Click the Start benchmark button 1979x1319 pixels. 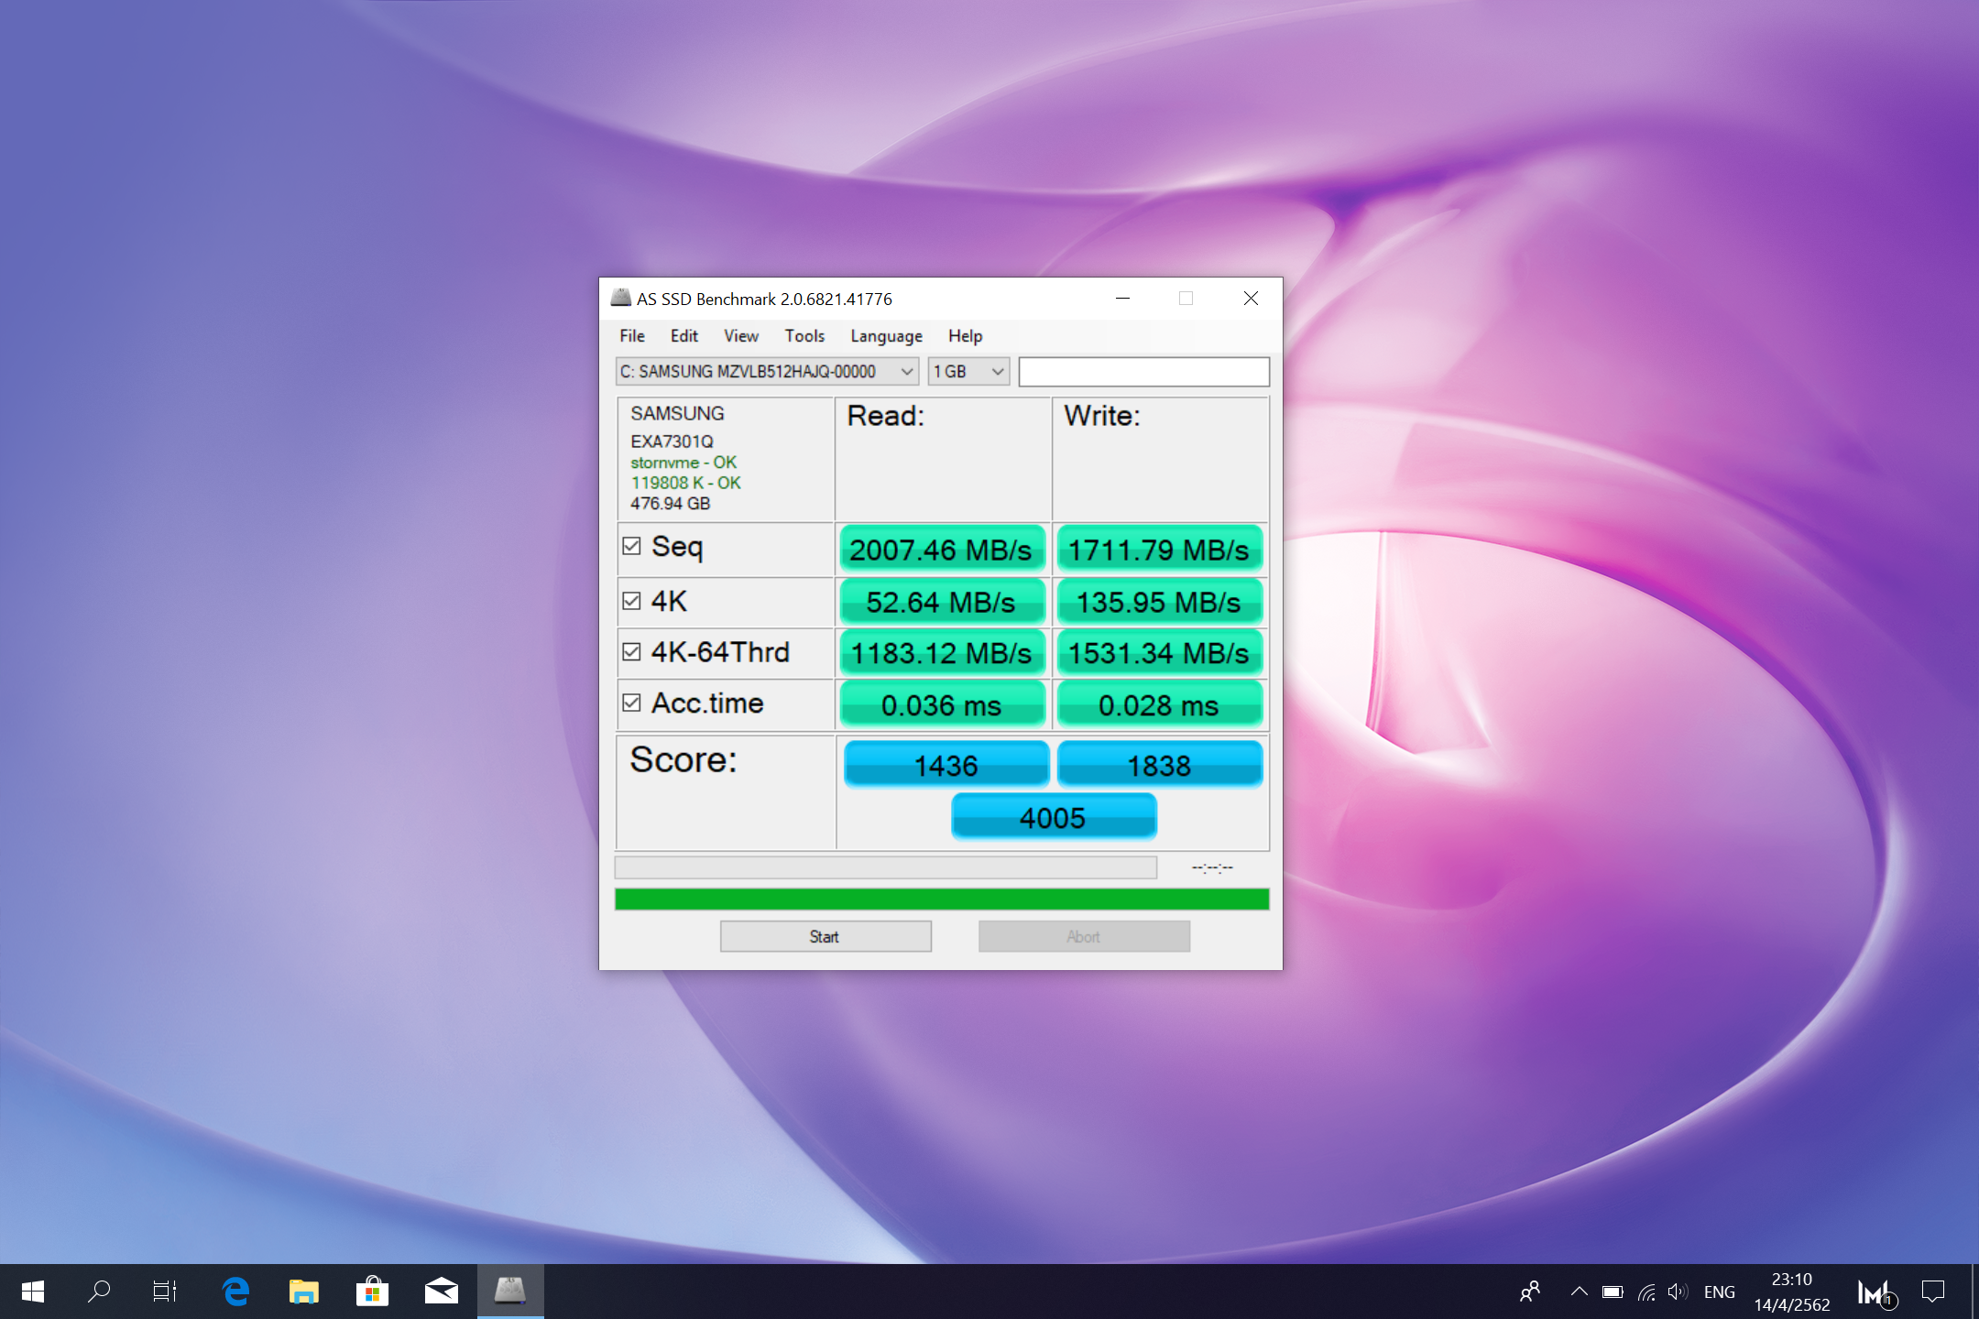(825, 936)
